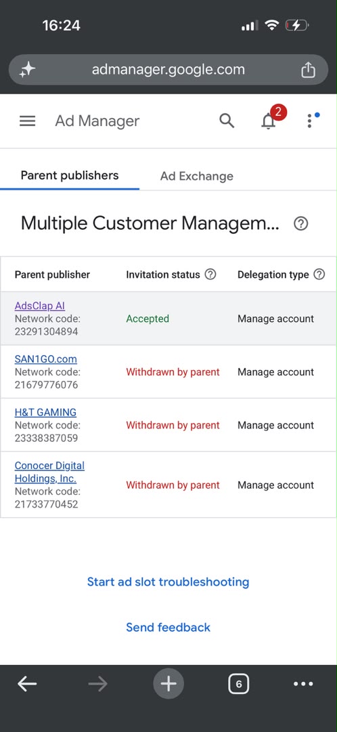Open the AdsClap AI publisher link
Image resolution: width=337 pixels, height=732 pixels.
[40, 306]
